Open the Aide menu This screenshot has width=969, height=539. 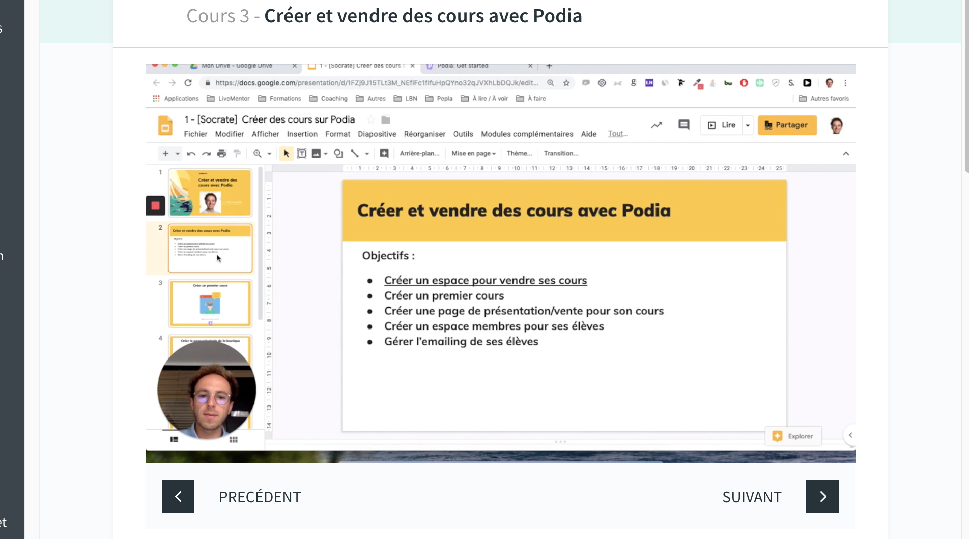click(589, 134)
